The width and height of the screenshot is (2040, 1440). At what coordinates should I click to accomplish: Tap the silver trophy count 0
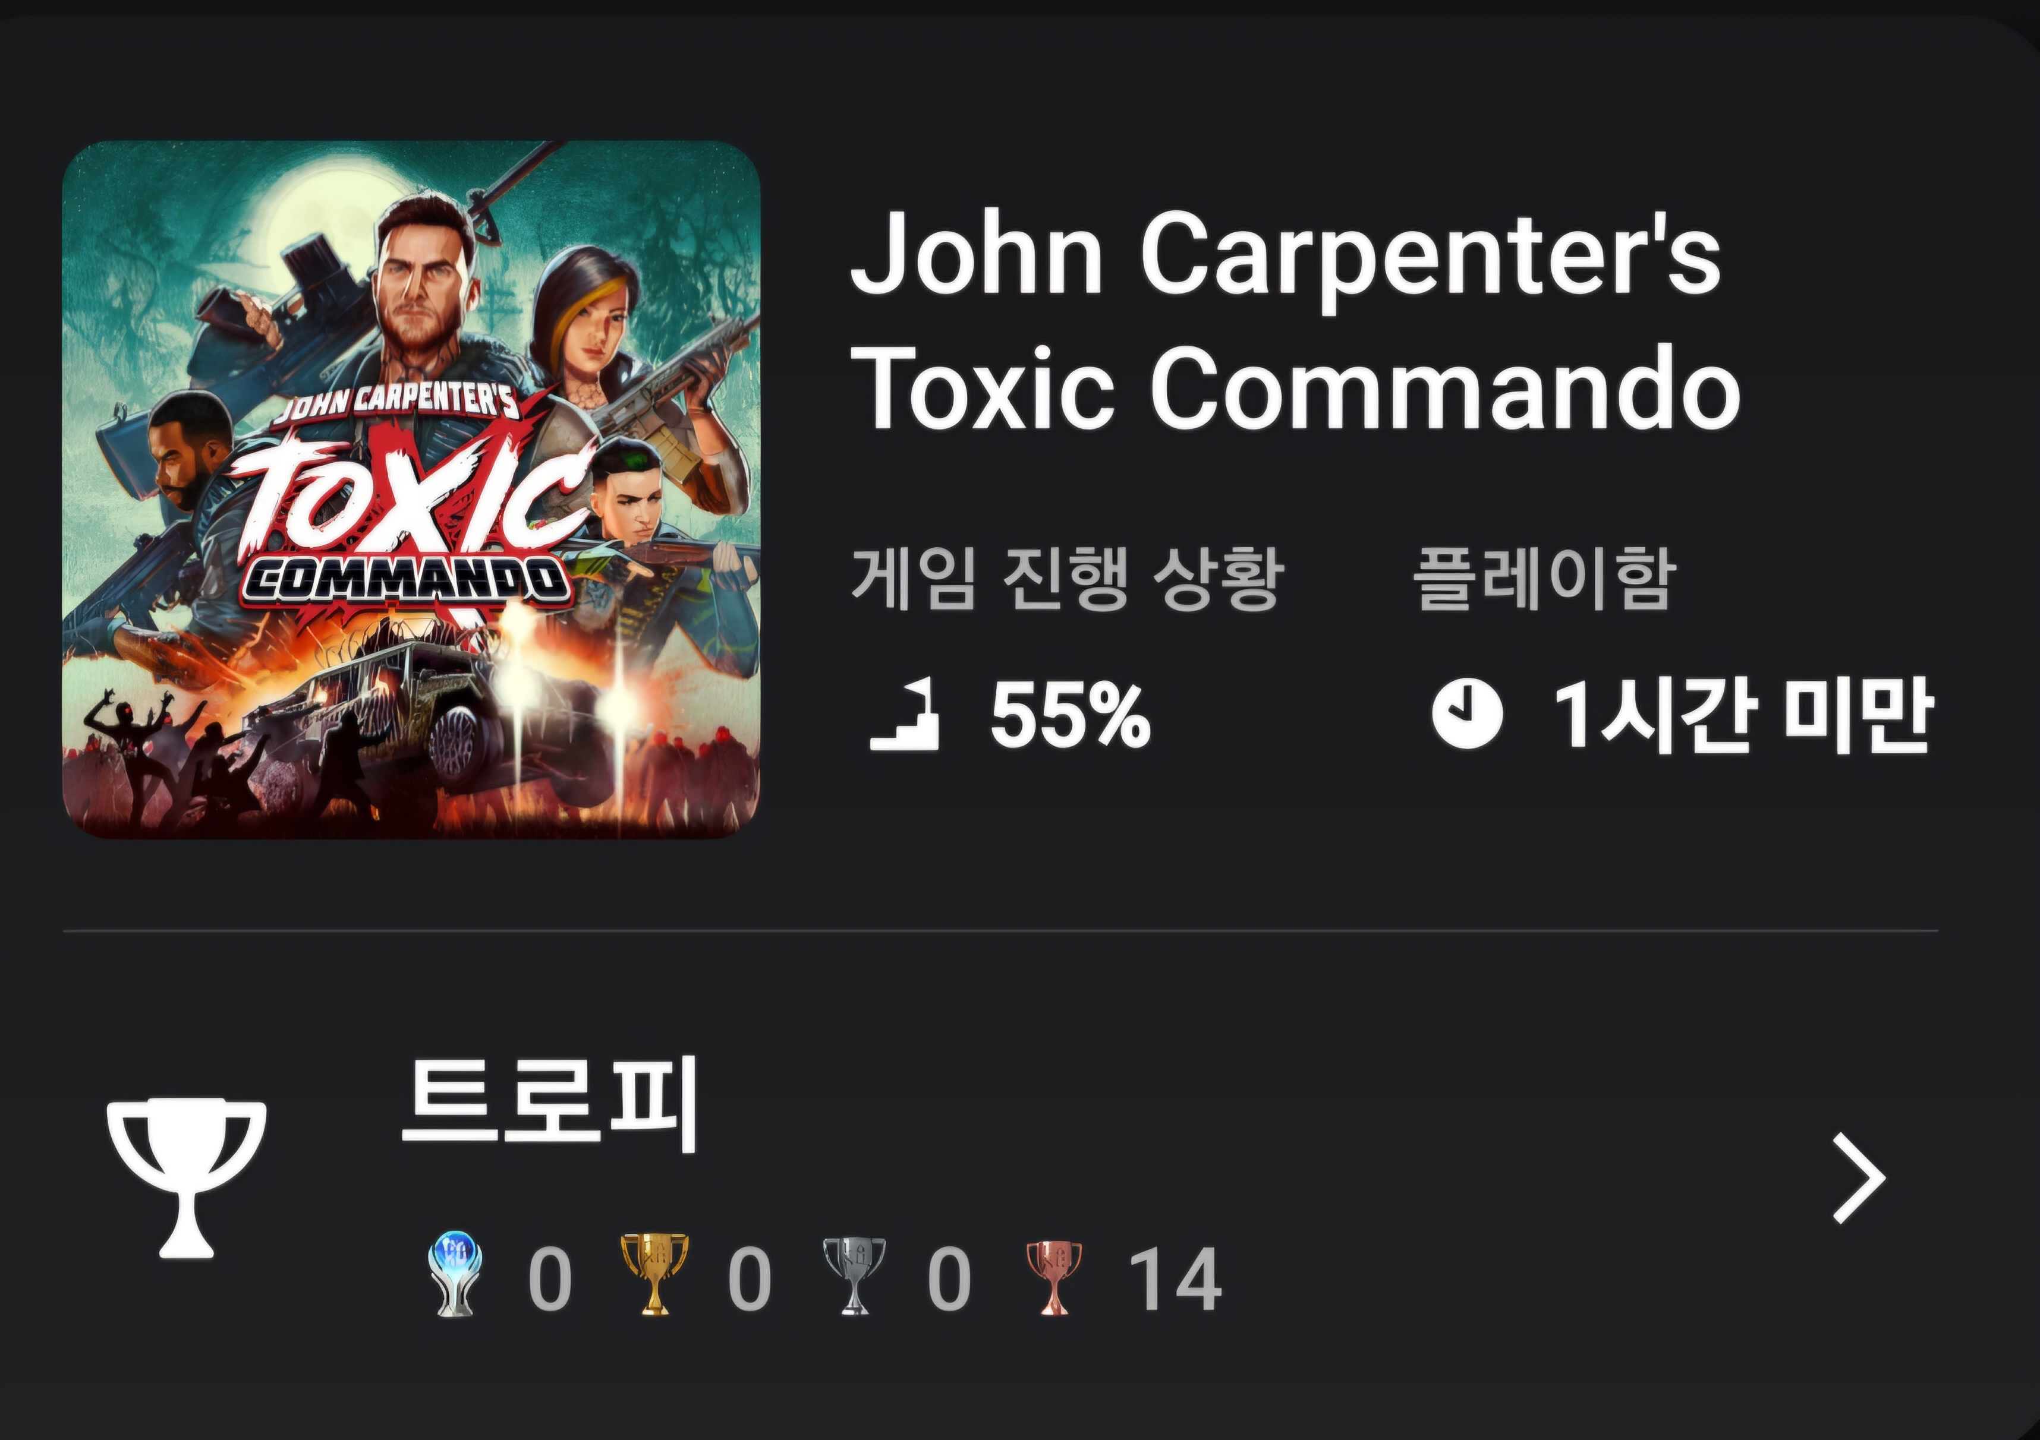949,1278
